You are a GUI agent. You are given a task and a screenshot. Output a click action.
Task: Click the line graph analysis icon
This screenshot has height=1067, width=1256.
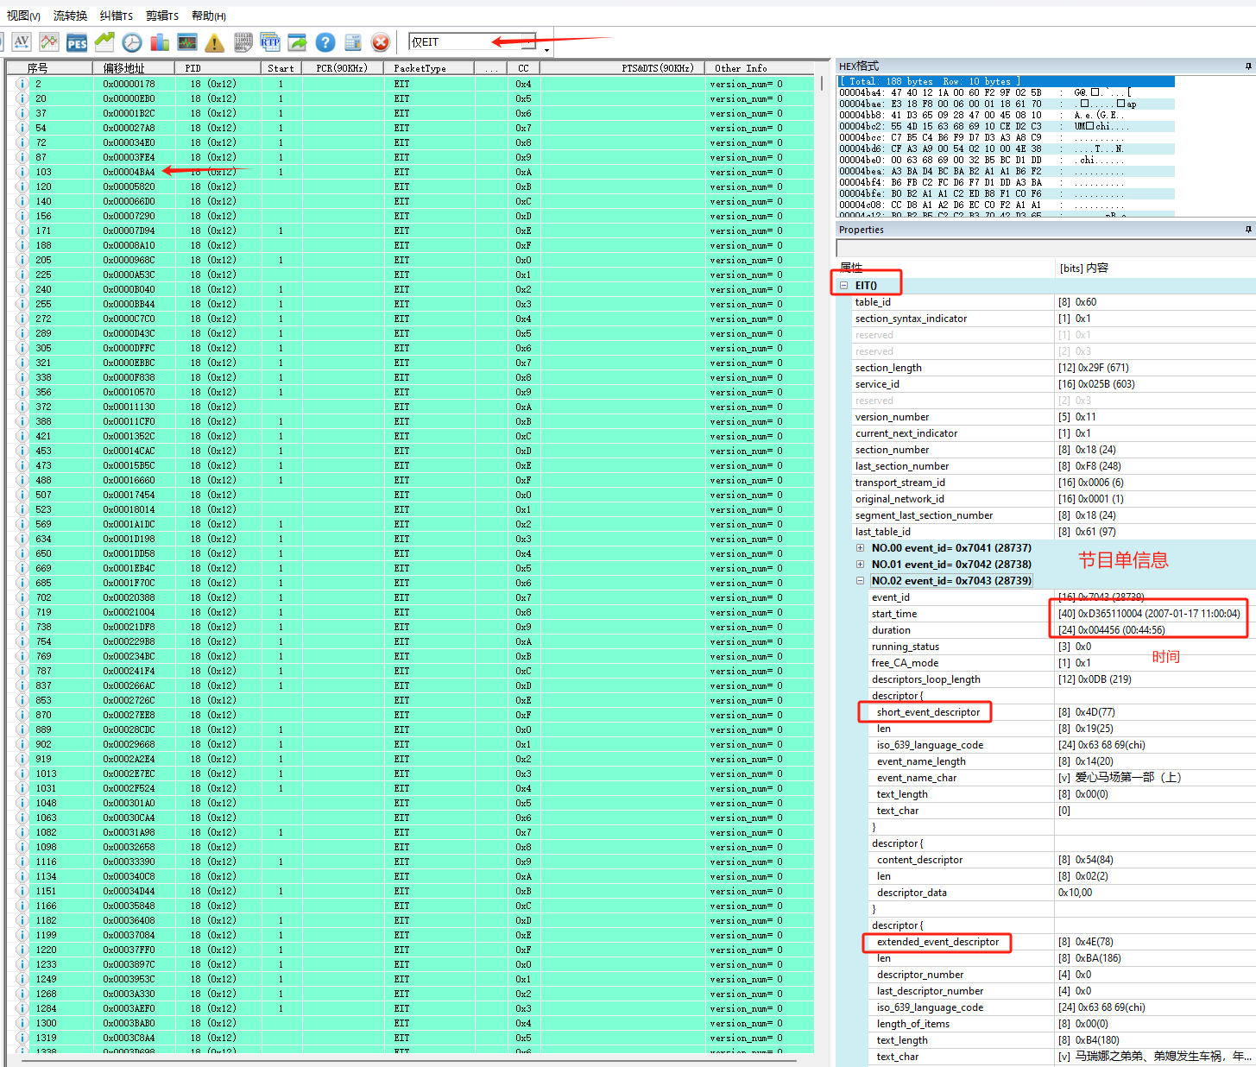point(49,41)
